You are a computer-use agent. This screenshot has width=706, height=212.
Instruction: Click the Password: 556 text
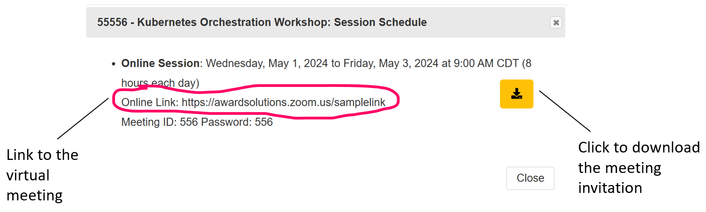click(x=237, y=123)
